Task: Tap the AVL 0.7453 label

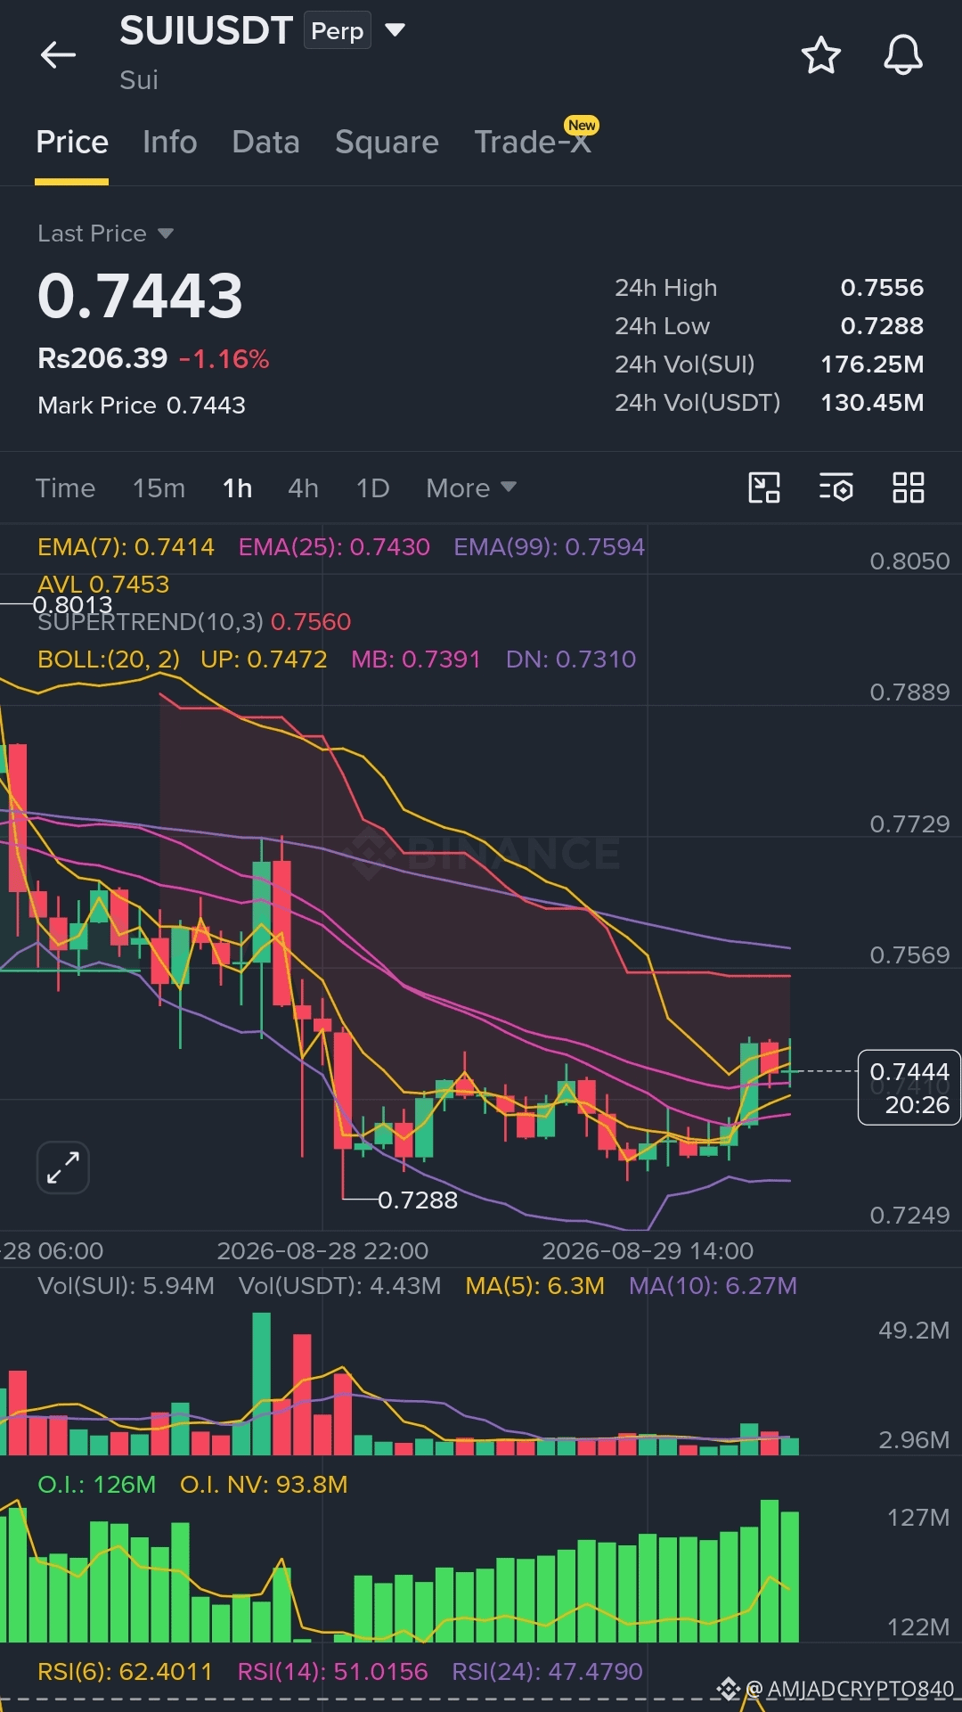Action: click(x=103, y=585)
